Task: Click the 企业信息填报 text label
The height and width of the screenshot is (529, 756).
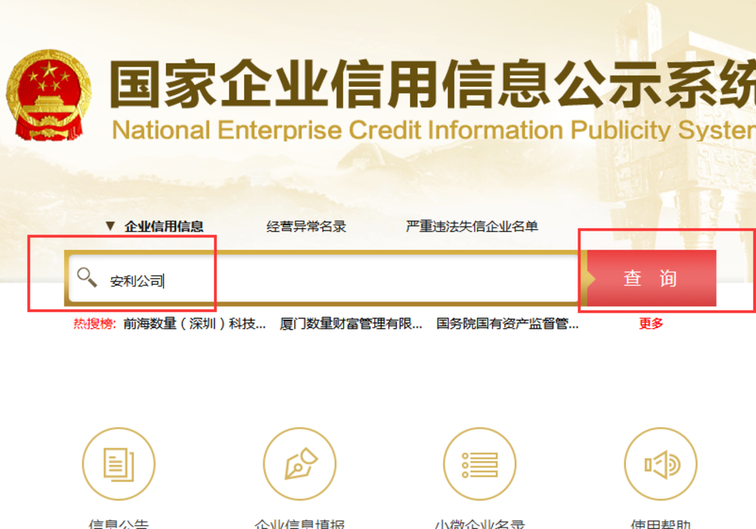Action: pyautogui.click(x=299, y=524)
